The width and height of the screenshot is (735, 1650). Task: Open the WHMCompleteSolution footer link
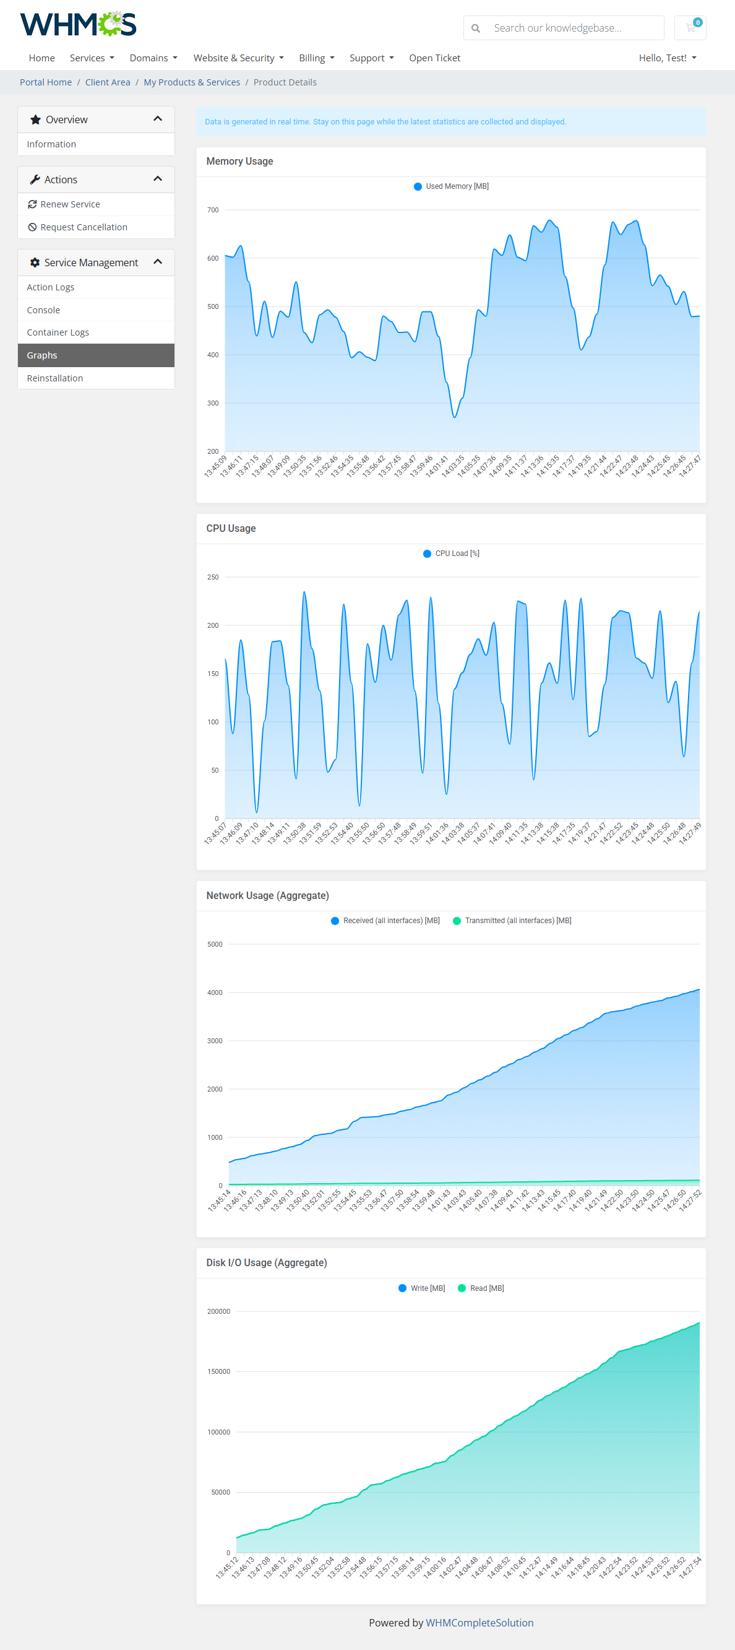[x=479, y=1623]
